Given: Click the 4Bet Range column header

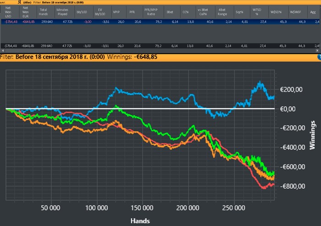Looking at the screenshot, I should (x=224, y=12).
